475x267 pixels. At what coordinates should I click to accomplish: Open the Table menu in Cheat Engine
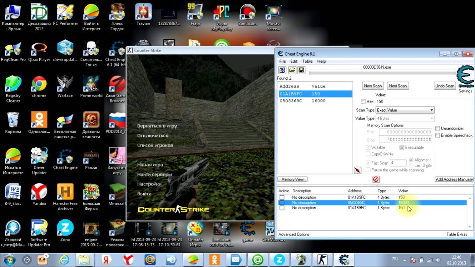307,61
